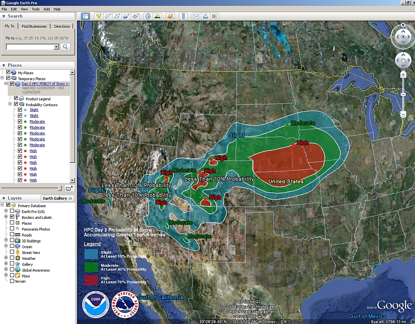The width and height of the screenshot is (415, 324).
Task: Click the first High link in Places
Action: (33, 151)
